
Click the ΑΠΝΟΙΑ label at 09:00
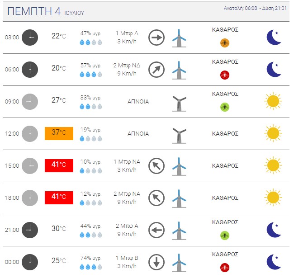(138, 102)
